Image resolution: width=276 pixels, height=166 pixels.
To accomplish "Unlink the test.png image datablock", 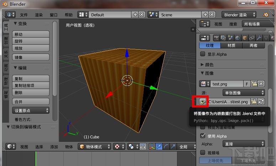I will [x=261, y=84].
